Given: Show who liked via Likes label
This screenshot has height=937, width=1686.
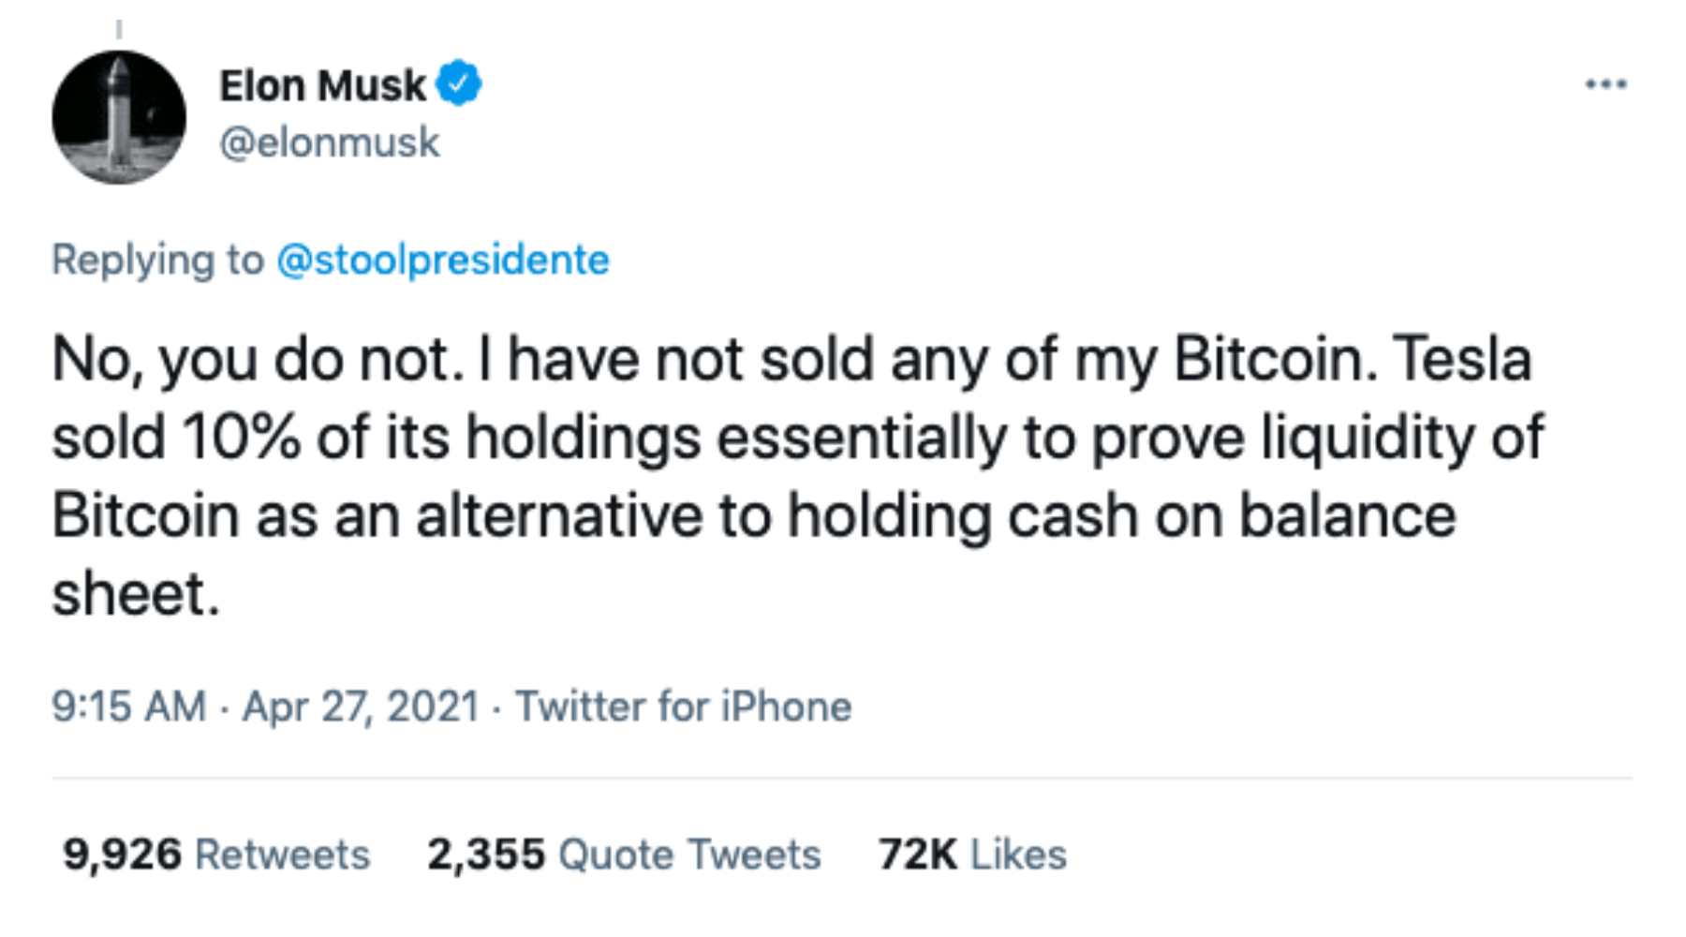Looking at the screenshot, I should point(1018,855).
